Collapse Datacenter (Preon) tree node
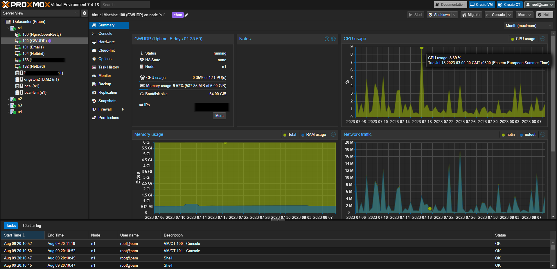The width and height of the screenshot is (557, 269). pyautogui.click(x=3, y=22)
